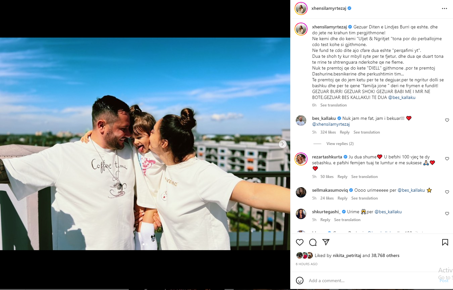Like the bes_kallaku comment heart
453x290 pixels.
point(447,120)
